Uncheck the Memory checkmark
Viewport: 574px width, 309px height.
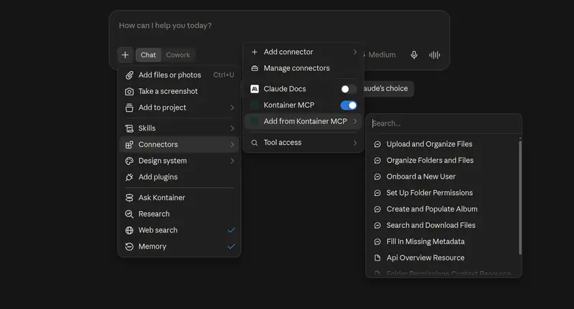[231, 247]
